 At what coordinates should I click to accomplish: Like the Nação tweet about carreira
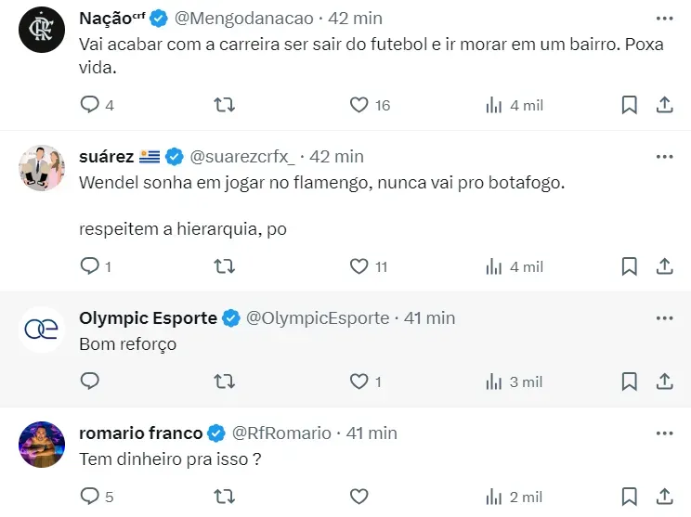[359, 105]
